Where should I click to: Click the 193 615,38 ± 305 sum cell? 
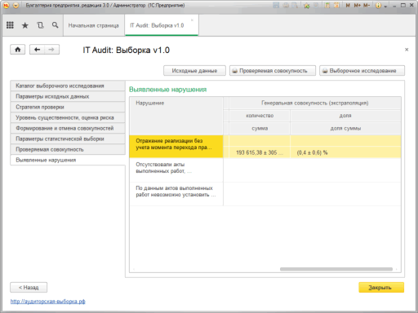[260, 152]
